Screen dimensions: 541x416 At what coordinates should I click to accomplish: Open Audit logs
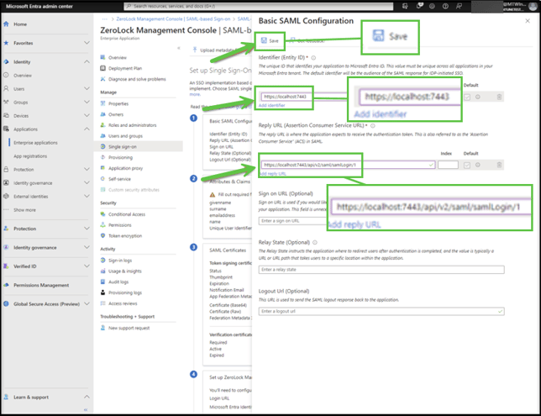[x=118, y=282]
